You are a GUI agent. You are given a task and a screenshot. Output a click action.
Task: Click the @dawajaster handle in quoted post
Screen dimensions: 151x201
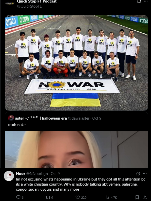[x=79, y=118]
